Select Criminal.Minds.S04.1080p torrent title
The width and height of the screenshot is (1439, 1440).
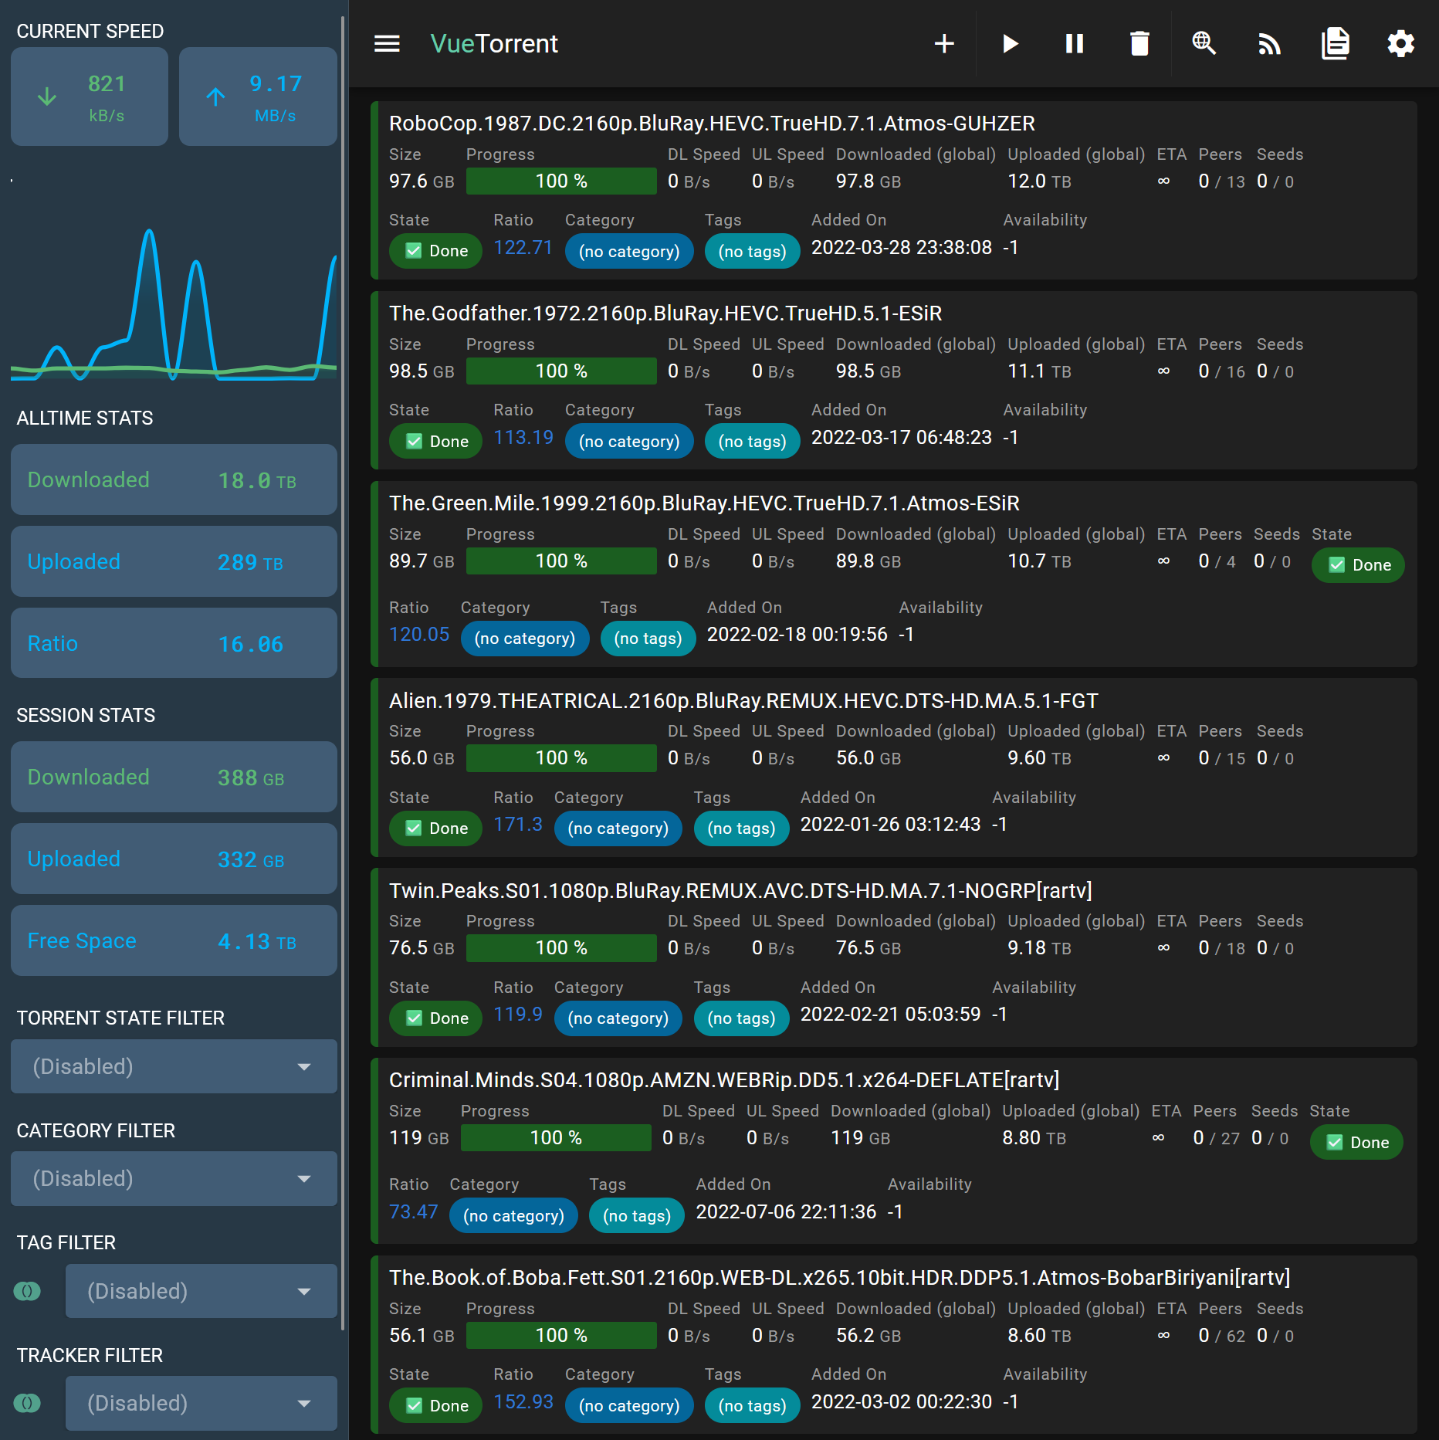click(724, 1080)
